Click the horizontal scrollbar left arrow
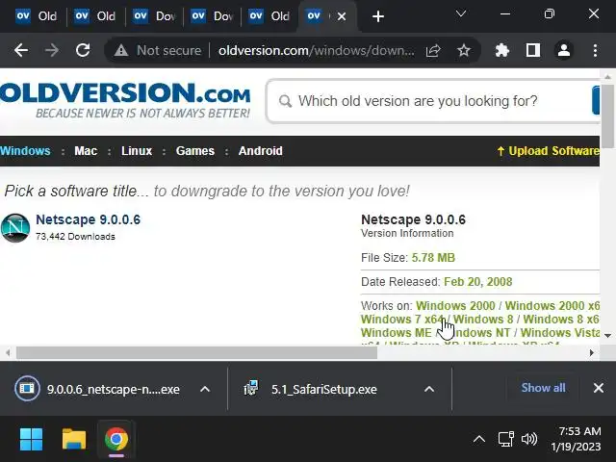616x462 pixels. coord(8,353)
